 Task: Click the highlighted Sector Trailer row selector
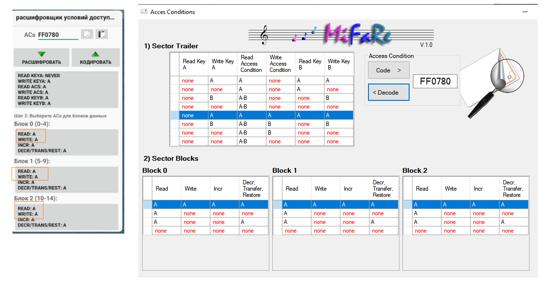click(175, 115)
